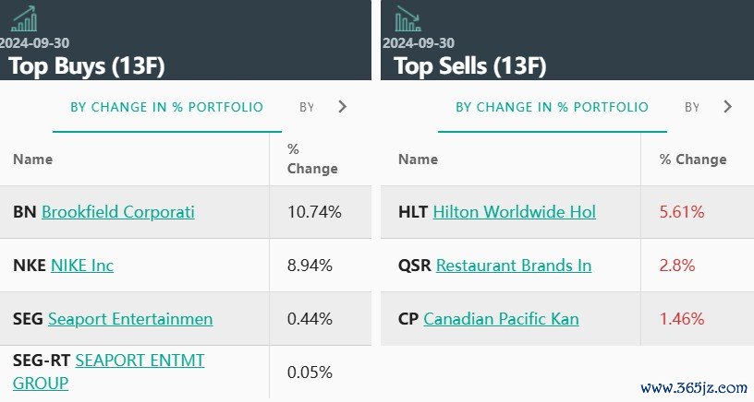754x402 pixels.
Task: Switch to the truncated BY tab in Top Buys
Action: [x=307, y=107]
